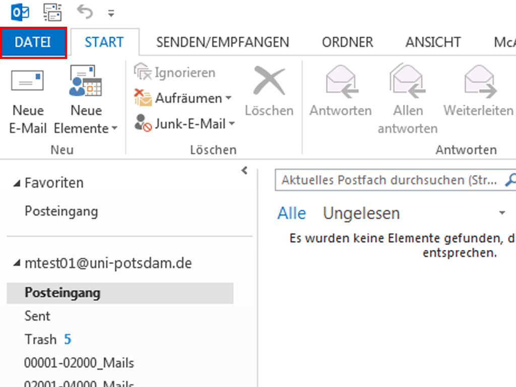
Task: Switch to the ANSICHT tab
Action: [x=432, y=42]
